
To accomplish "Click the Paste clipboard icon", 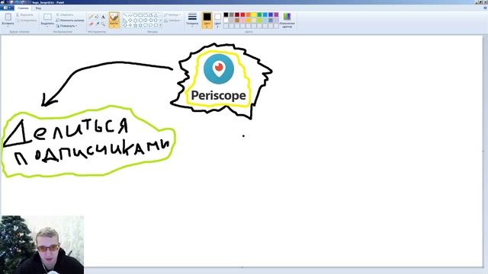I will click(8, 17).
